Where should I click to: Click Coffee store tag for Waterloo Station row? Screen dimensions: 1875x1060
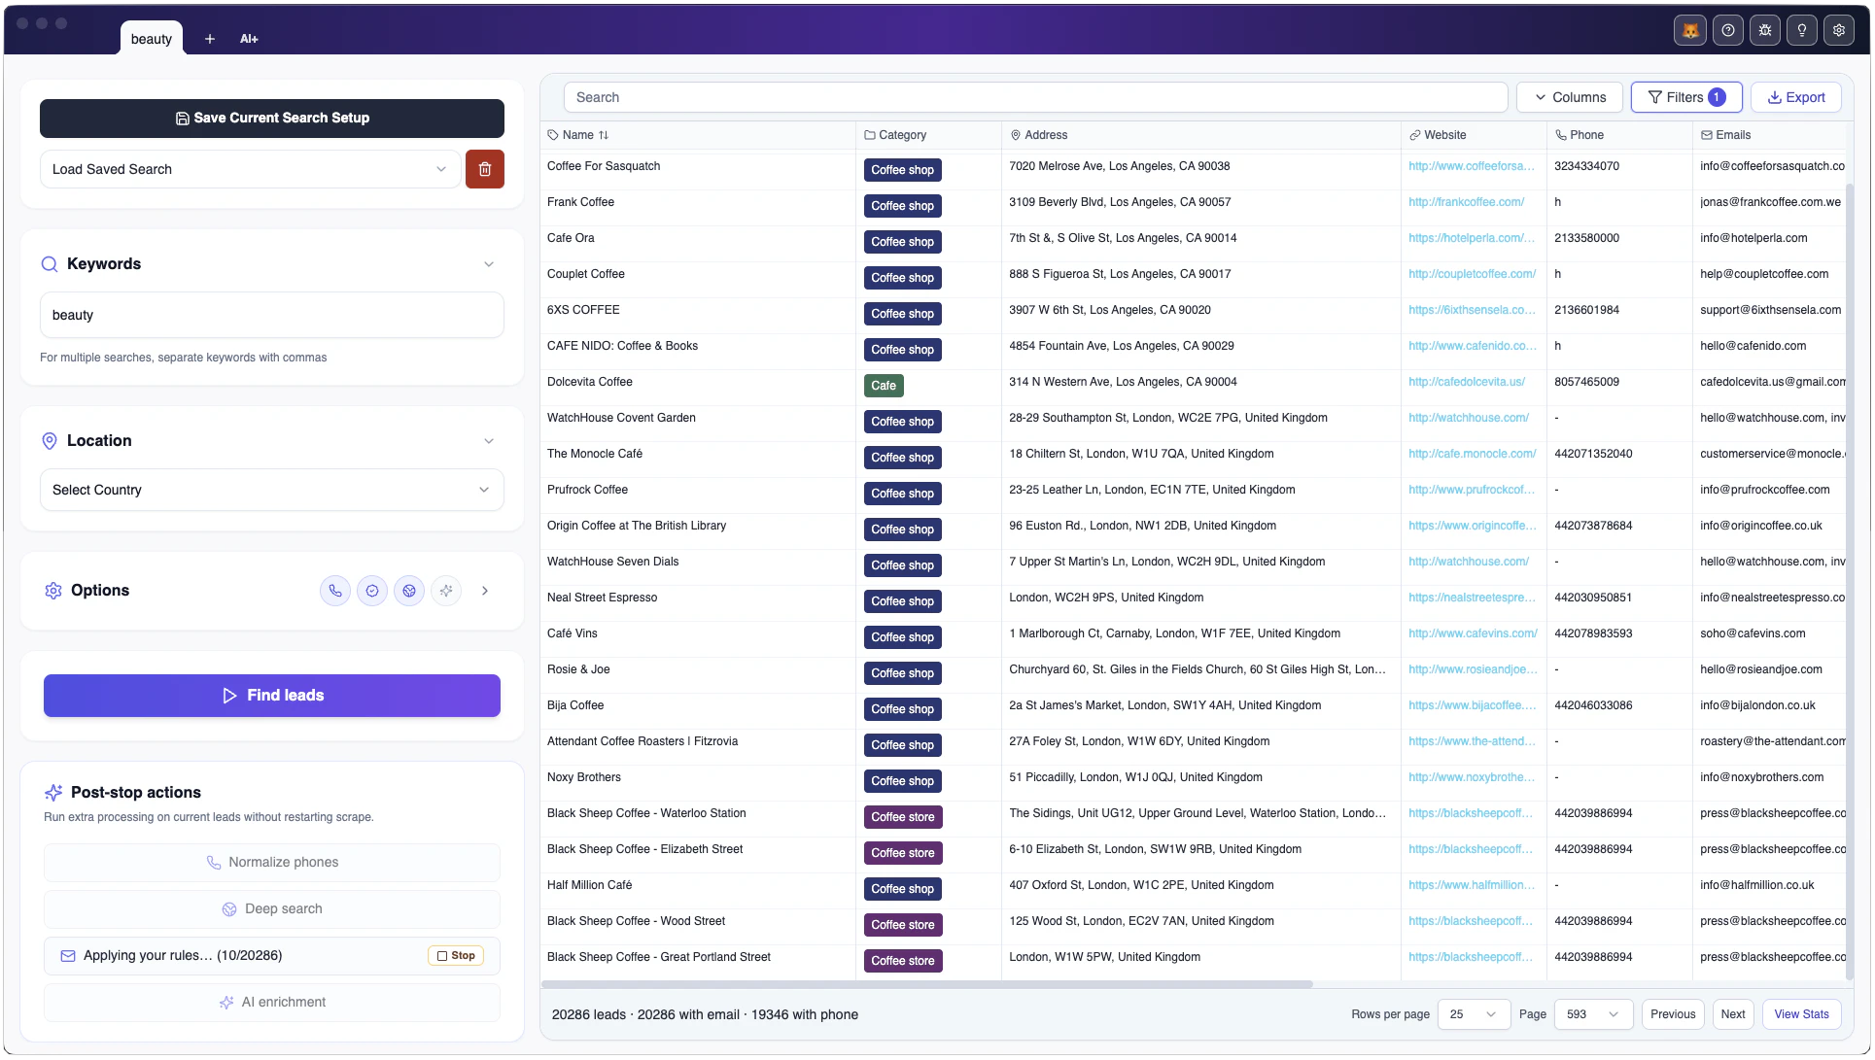pos(902,817)
